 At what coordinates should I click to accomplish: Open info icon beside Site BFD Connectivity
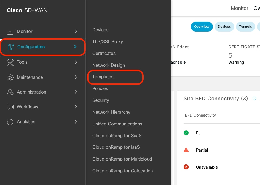(x=254, y=99)
